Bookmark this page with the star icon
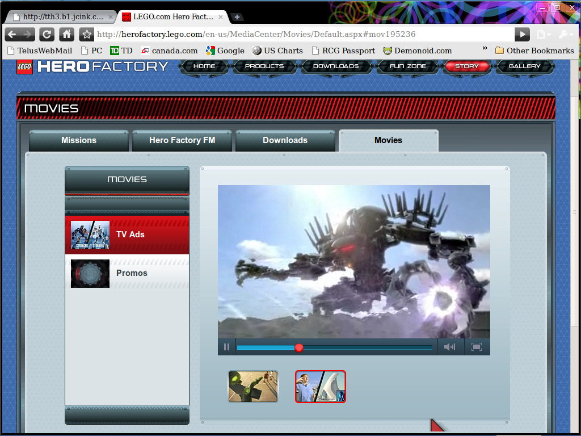The width and height of the screenshot is (581, 436). click(x=86, y=33)
